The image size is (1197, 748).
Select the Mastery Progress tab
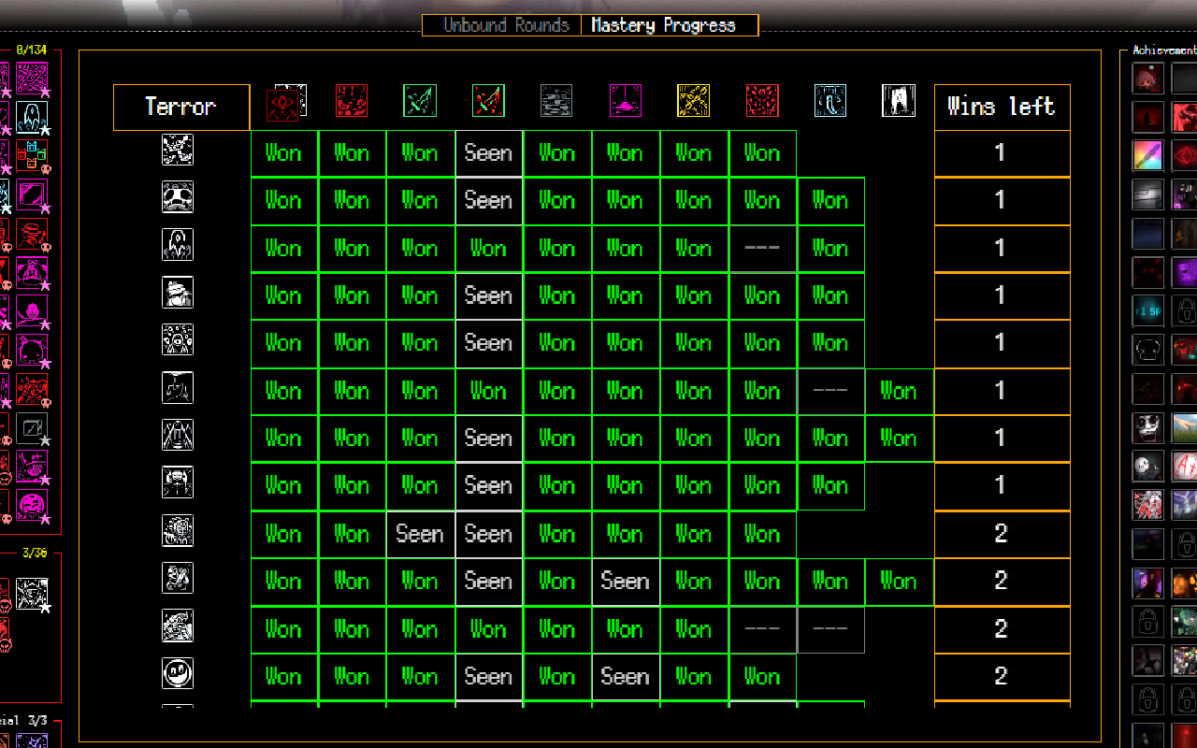pyautogui.click(x=664, y=25)
